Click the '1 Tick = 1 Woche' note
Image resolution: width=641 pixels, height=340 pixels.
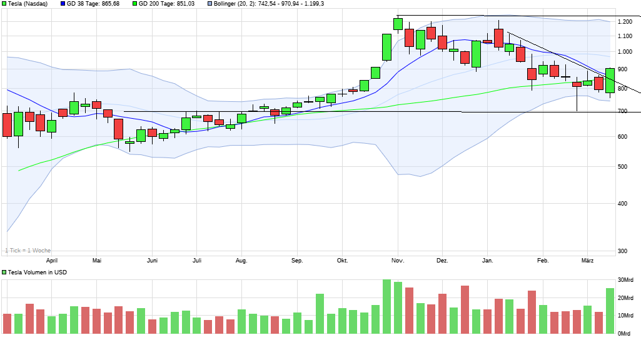[x=28, y=251]
